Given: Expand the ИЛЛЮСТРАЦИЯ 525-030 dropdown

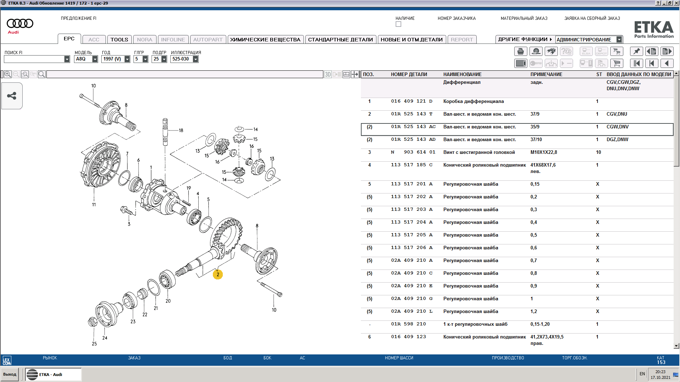Looking at the screenshot, I should (x=195, y=59).
